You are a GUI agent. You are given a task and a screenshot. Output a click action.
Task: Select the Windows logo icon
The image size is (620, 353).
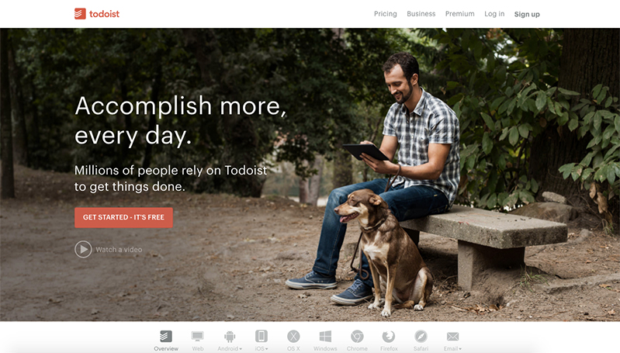coord(325,337)
